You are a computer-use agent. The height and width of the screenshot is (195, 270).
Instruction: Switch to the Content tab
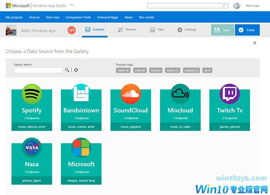point(94,30)
